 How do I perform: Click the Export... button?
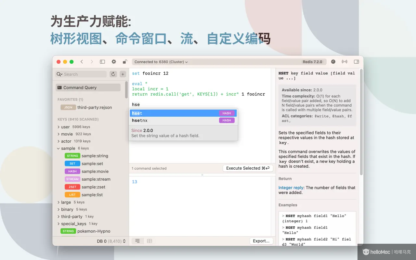click(x=261, y=241)
